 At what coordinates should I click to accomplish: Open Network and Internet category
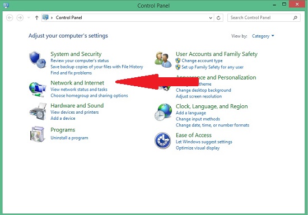tap(77, 83)
